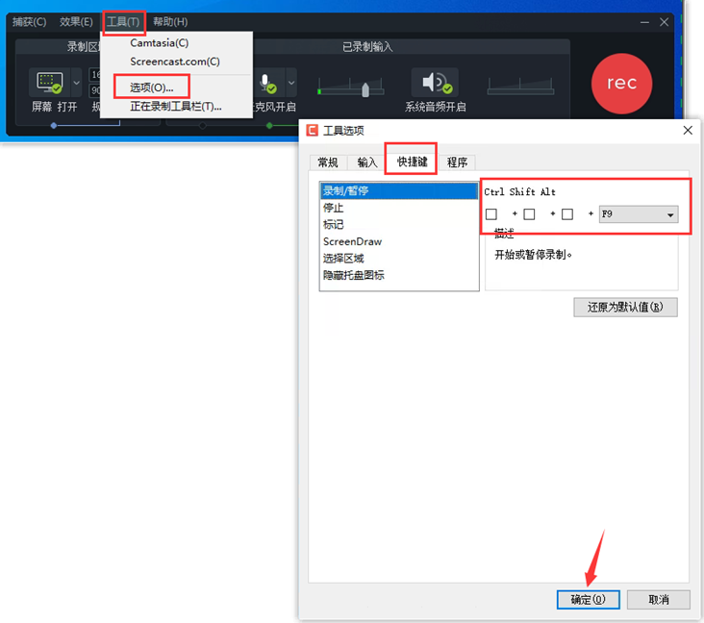Click the system audio speaker icon
This screenshot has width=704, height=623.
coord(434,83)
